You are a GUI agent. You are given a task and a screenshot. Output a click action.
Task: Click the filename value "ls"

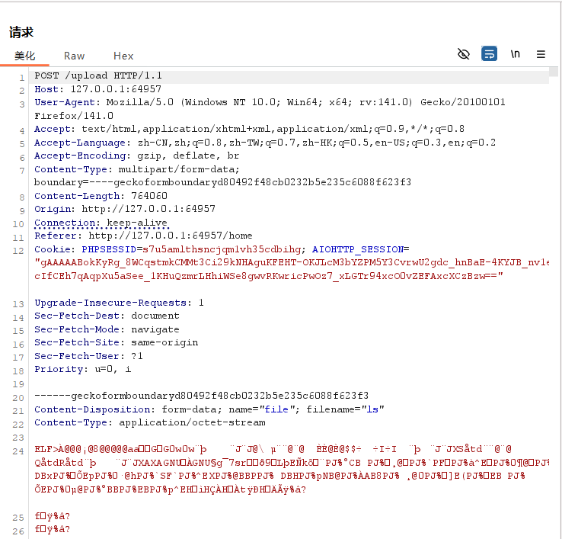click(x=372, y=409)
